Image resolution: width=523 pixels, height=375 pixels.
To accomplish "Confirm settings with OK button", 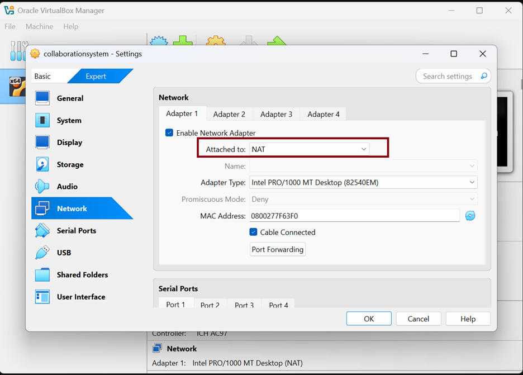I will coord(369,319).
